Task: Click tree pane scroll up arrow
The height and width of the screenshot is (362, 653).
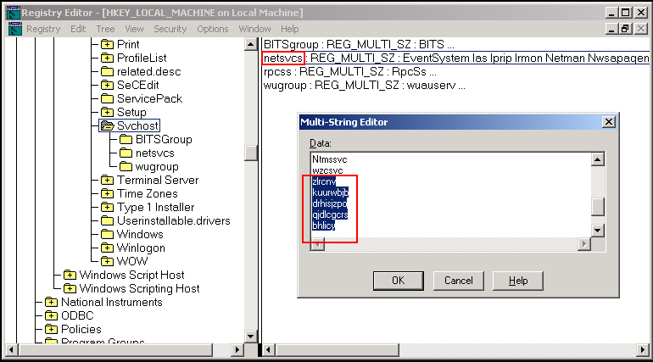Action: pos(251,44)
